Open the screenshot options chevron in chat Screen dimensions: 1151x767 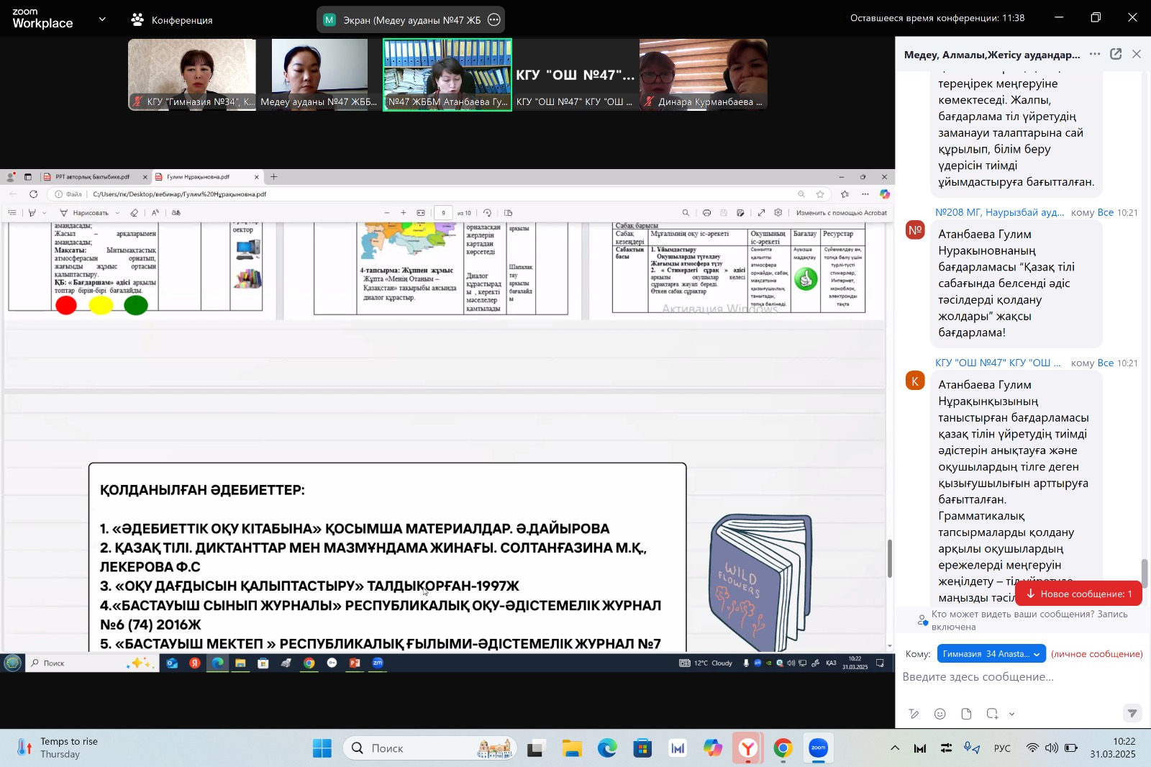pyautogui.click(x=1012, y=714)
